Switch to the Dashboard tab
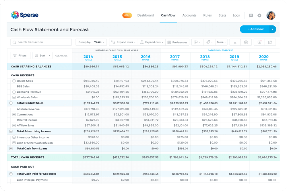The width and height of the screenshot is (287, 191). coord(146,15)
